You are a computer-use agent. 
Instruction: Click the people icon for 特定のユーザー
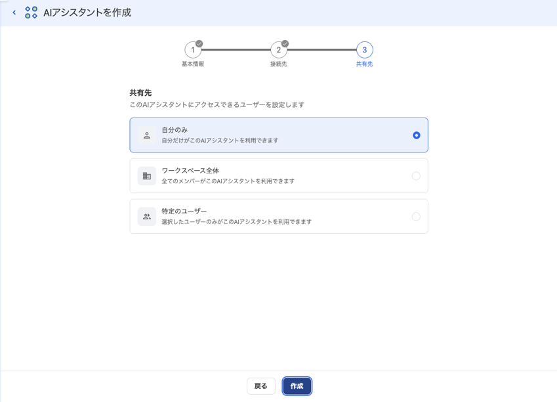click(x=147, y=216)
